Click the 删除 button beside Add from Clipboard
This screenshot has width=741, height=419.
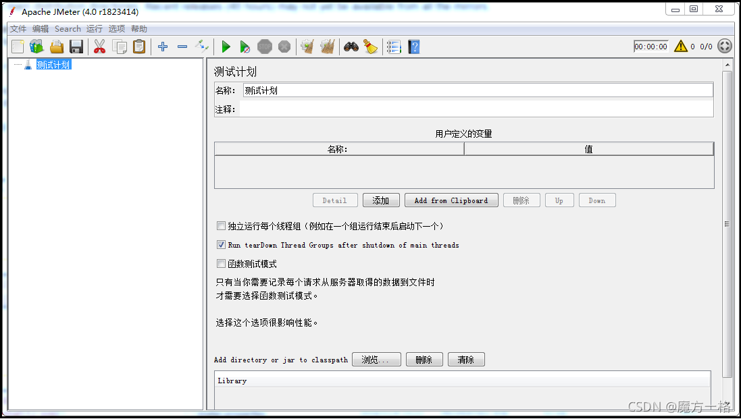pos(521,200)
